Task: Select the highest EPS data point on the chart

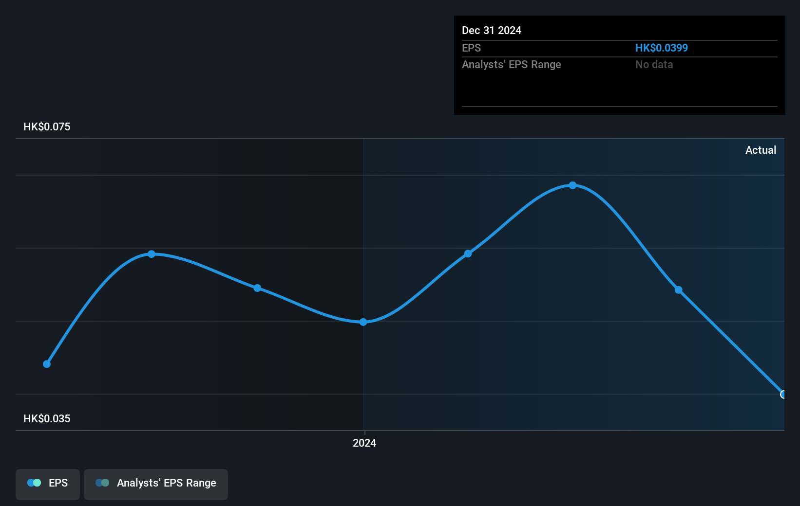Action: coord(573,185)
